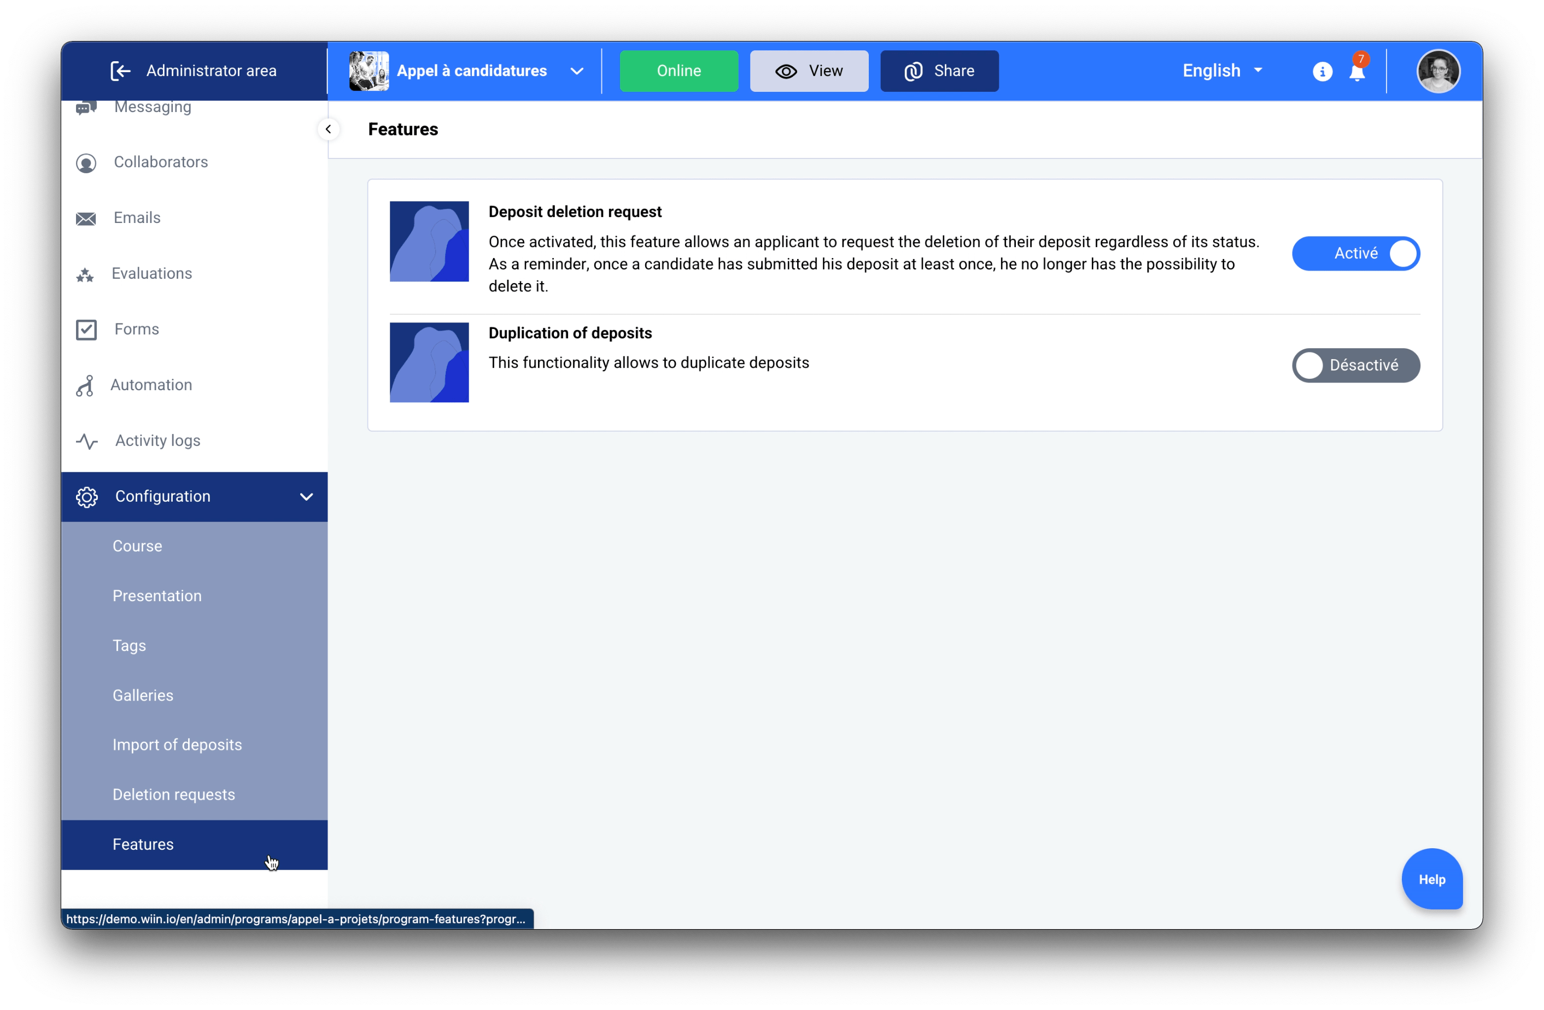This screenshot has height=1010, width=1544.
Task: Click the Features page title
Action: pos(403,129)
